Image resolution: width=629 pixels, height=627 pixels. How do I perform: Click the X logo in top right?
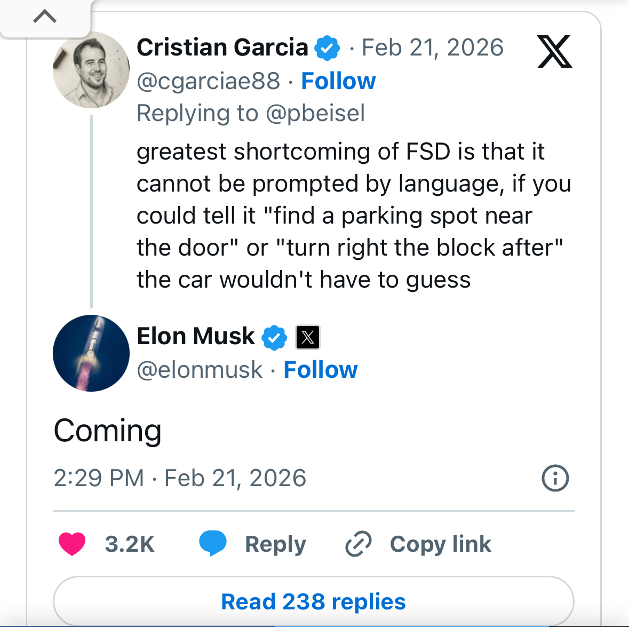554,52
